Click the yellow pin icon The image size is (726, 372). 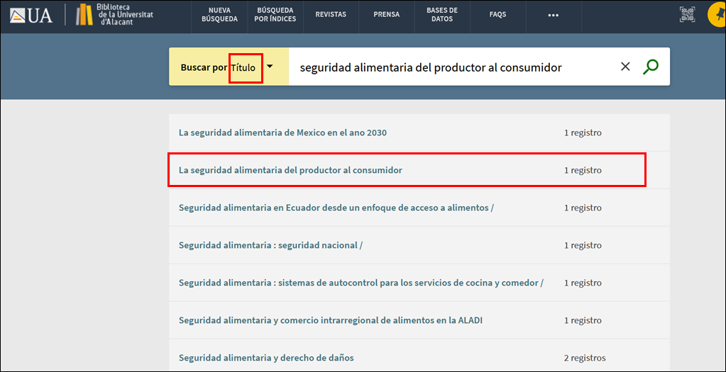(717, 16)
